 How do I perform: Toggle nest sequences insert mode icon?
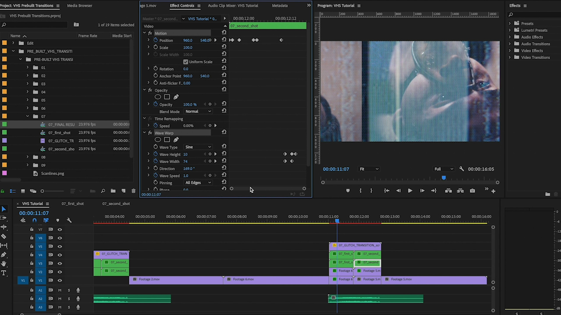tap(23, 220)
